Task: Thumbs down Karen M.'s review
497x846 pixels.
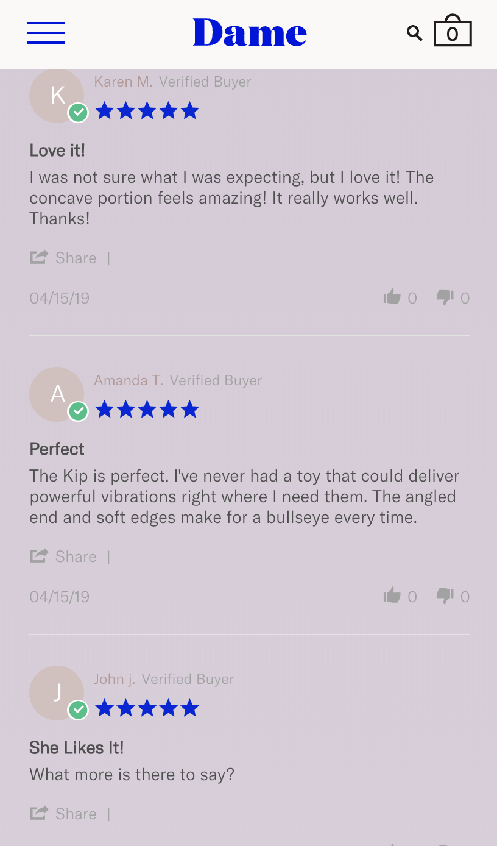Action: [x=445, y=297]
